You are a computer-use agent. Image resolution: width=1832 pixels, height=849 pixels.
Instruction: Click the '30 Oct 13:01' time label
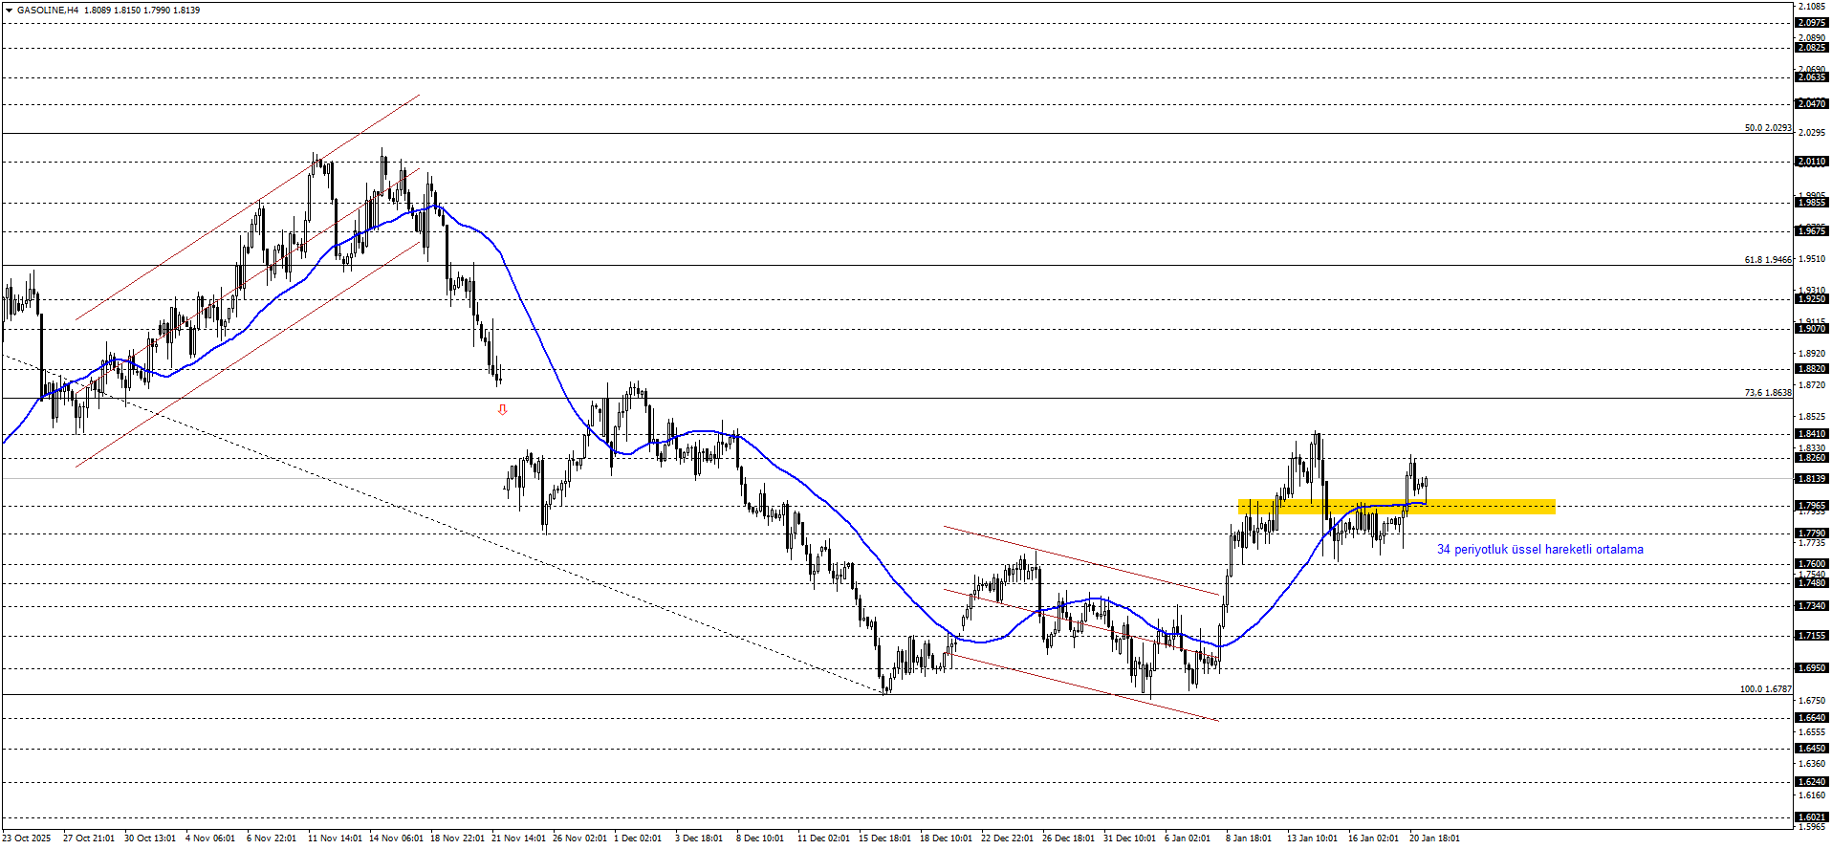[150, 838]
